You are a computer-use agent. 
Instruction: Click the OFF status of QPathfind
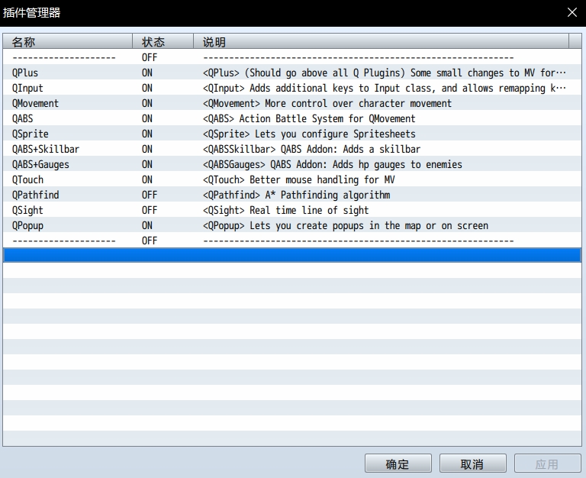tap(150, 195)
